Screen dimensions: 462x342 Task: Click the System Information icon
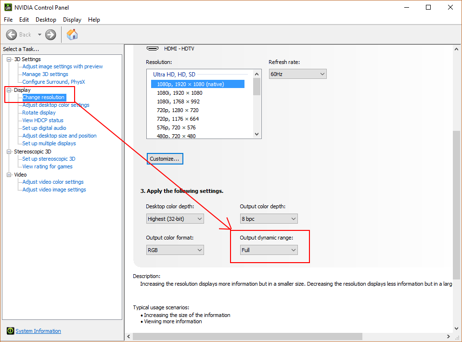pos(10,331)
